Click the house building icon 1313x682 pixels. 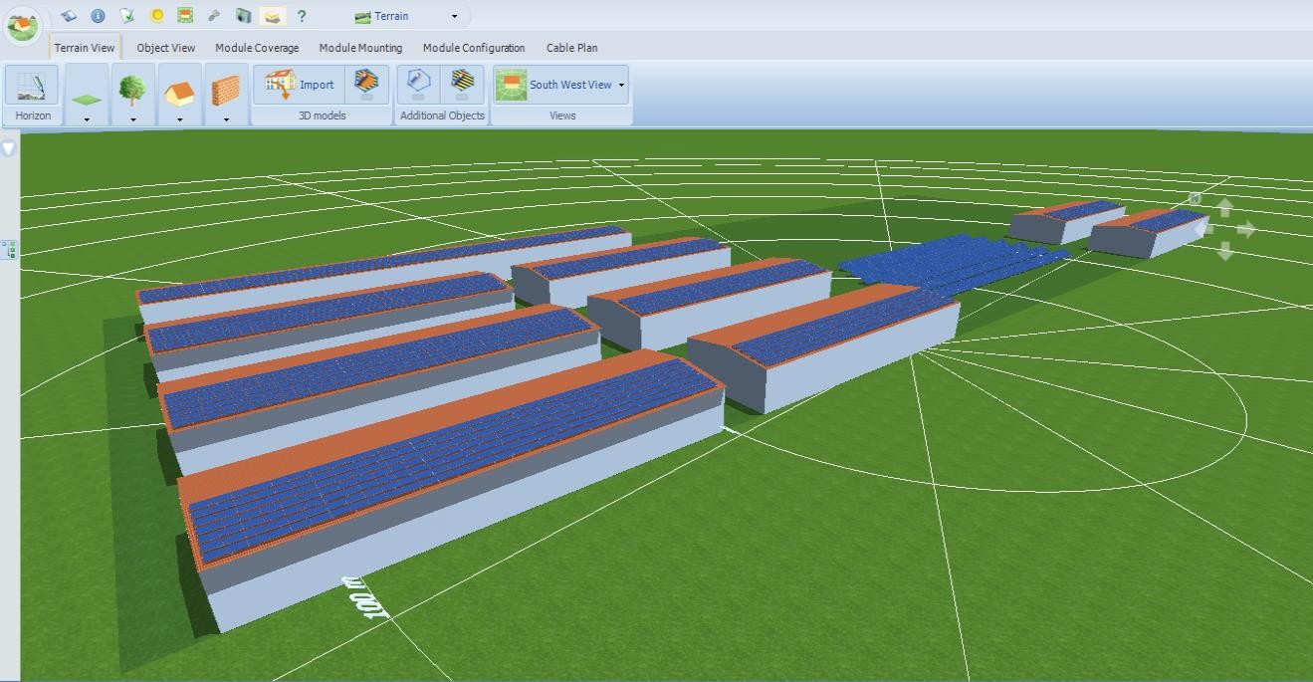coord(179,92)
